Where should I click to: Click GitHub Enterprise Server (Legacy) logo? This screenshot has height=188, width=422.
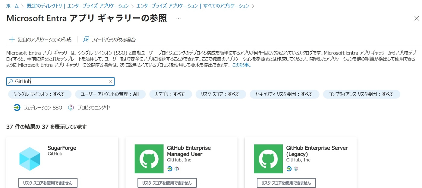[268, 159]
